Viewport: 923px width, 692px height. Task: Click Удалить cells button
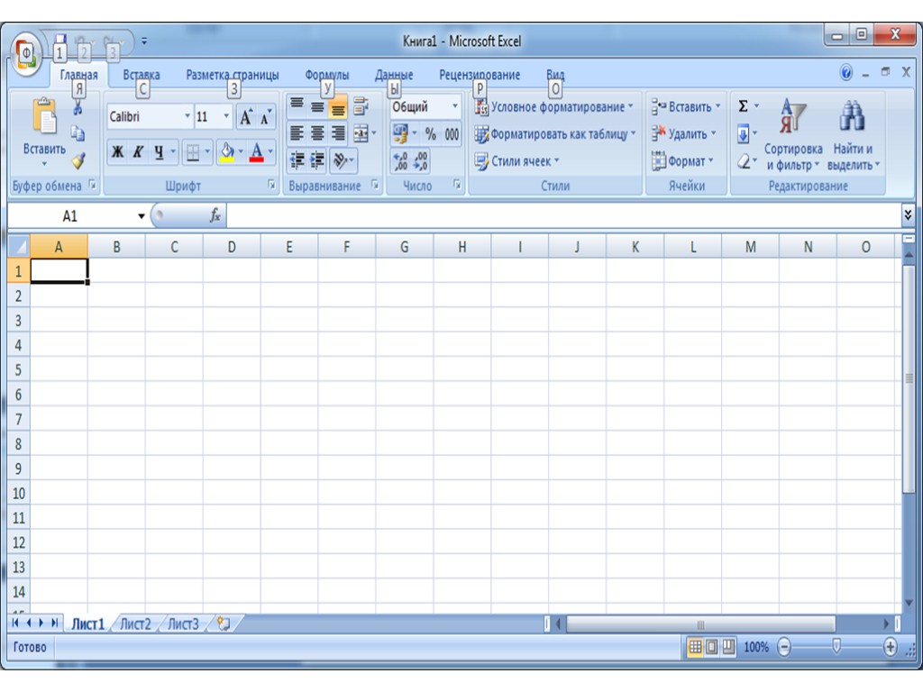[683, 134]
